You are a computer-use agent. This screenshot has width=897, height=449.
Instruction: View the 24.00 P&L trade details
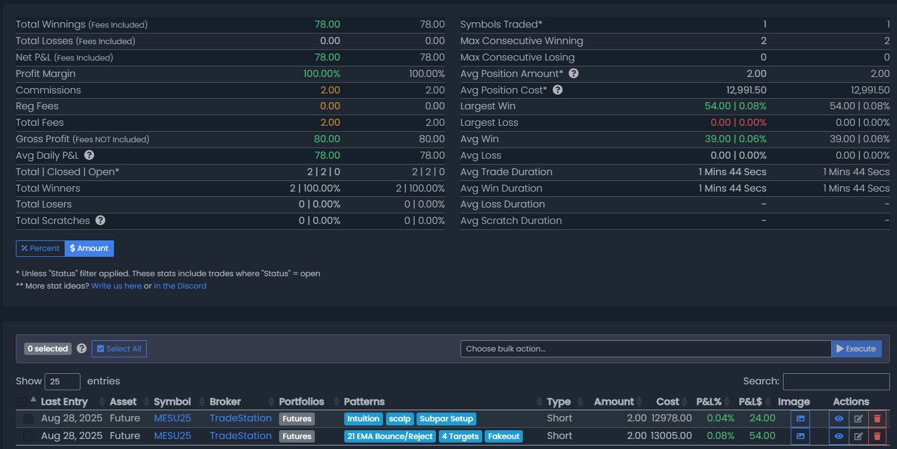(x=838, y=419)
